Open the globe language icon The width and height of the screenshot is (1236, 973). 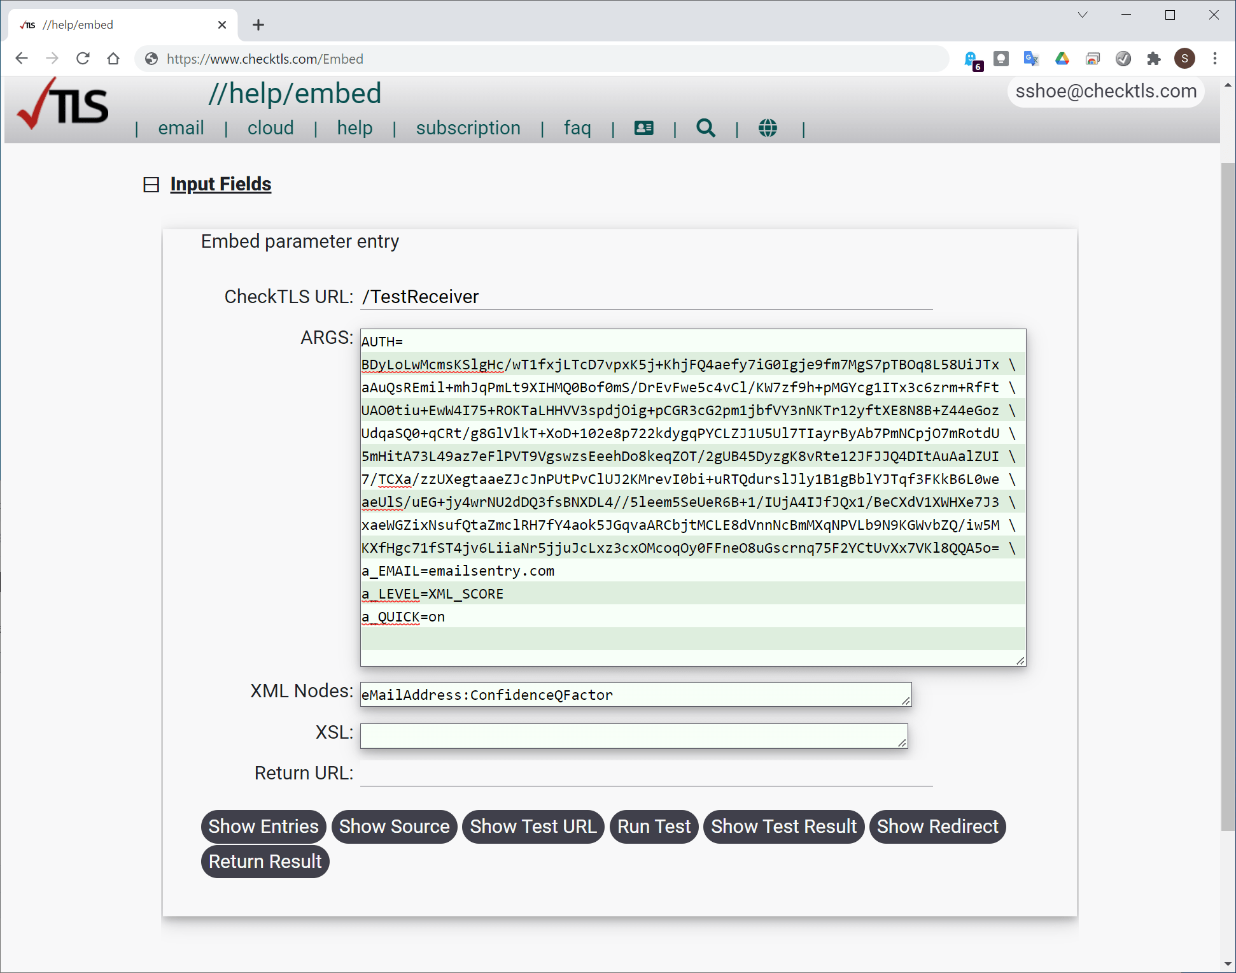768,128
